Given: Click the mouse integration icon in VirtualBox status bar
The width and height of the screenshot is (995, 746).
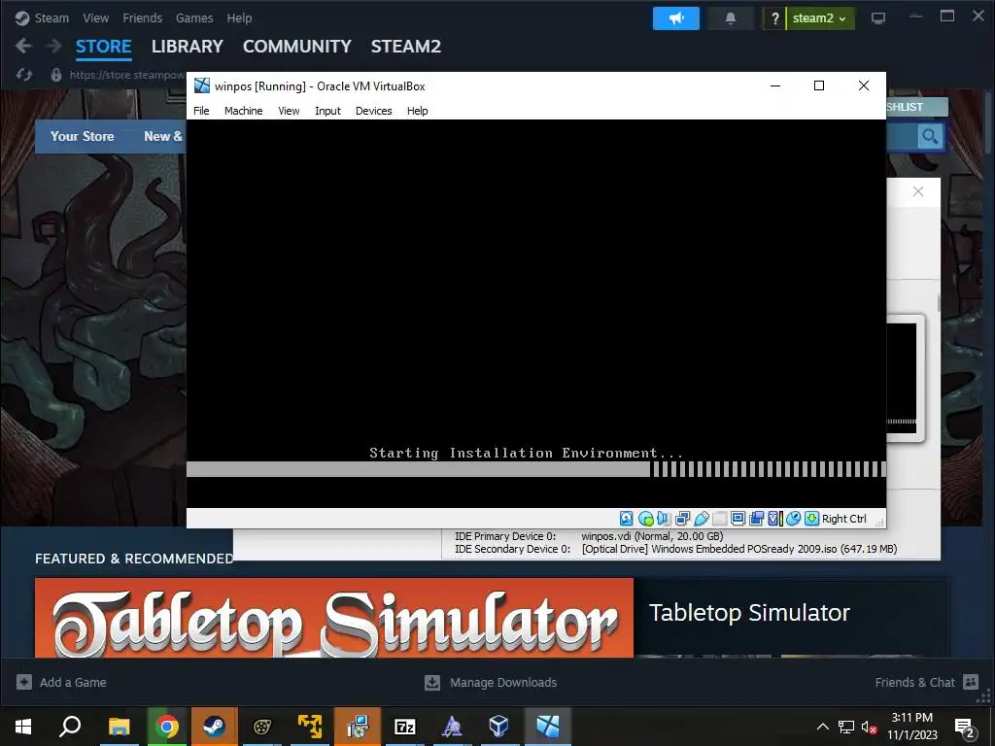Looking at the screenshot, I should [x=793, y=519].
